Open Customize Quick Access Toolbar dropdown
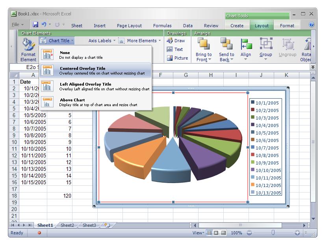 pos(64,24)
